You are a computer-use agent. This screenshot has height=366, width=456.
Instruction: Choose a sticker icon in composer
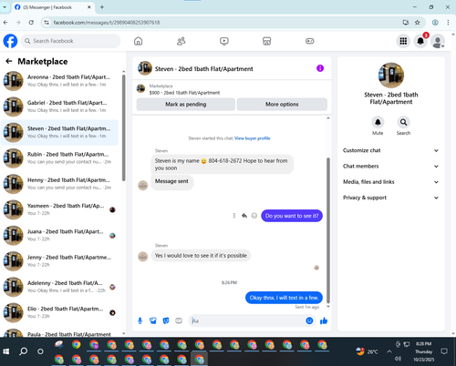pos(166,320)
